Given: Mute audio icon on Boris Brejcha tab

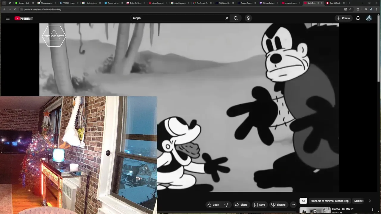Looking at the screenshot, I should pyautogui.click(x=318, y=3).
